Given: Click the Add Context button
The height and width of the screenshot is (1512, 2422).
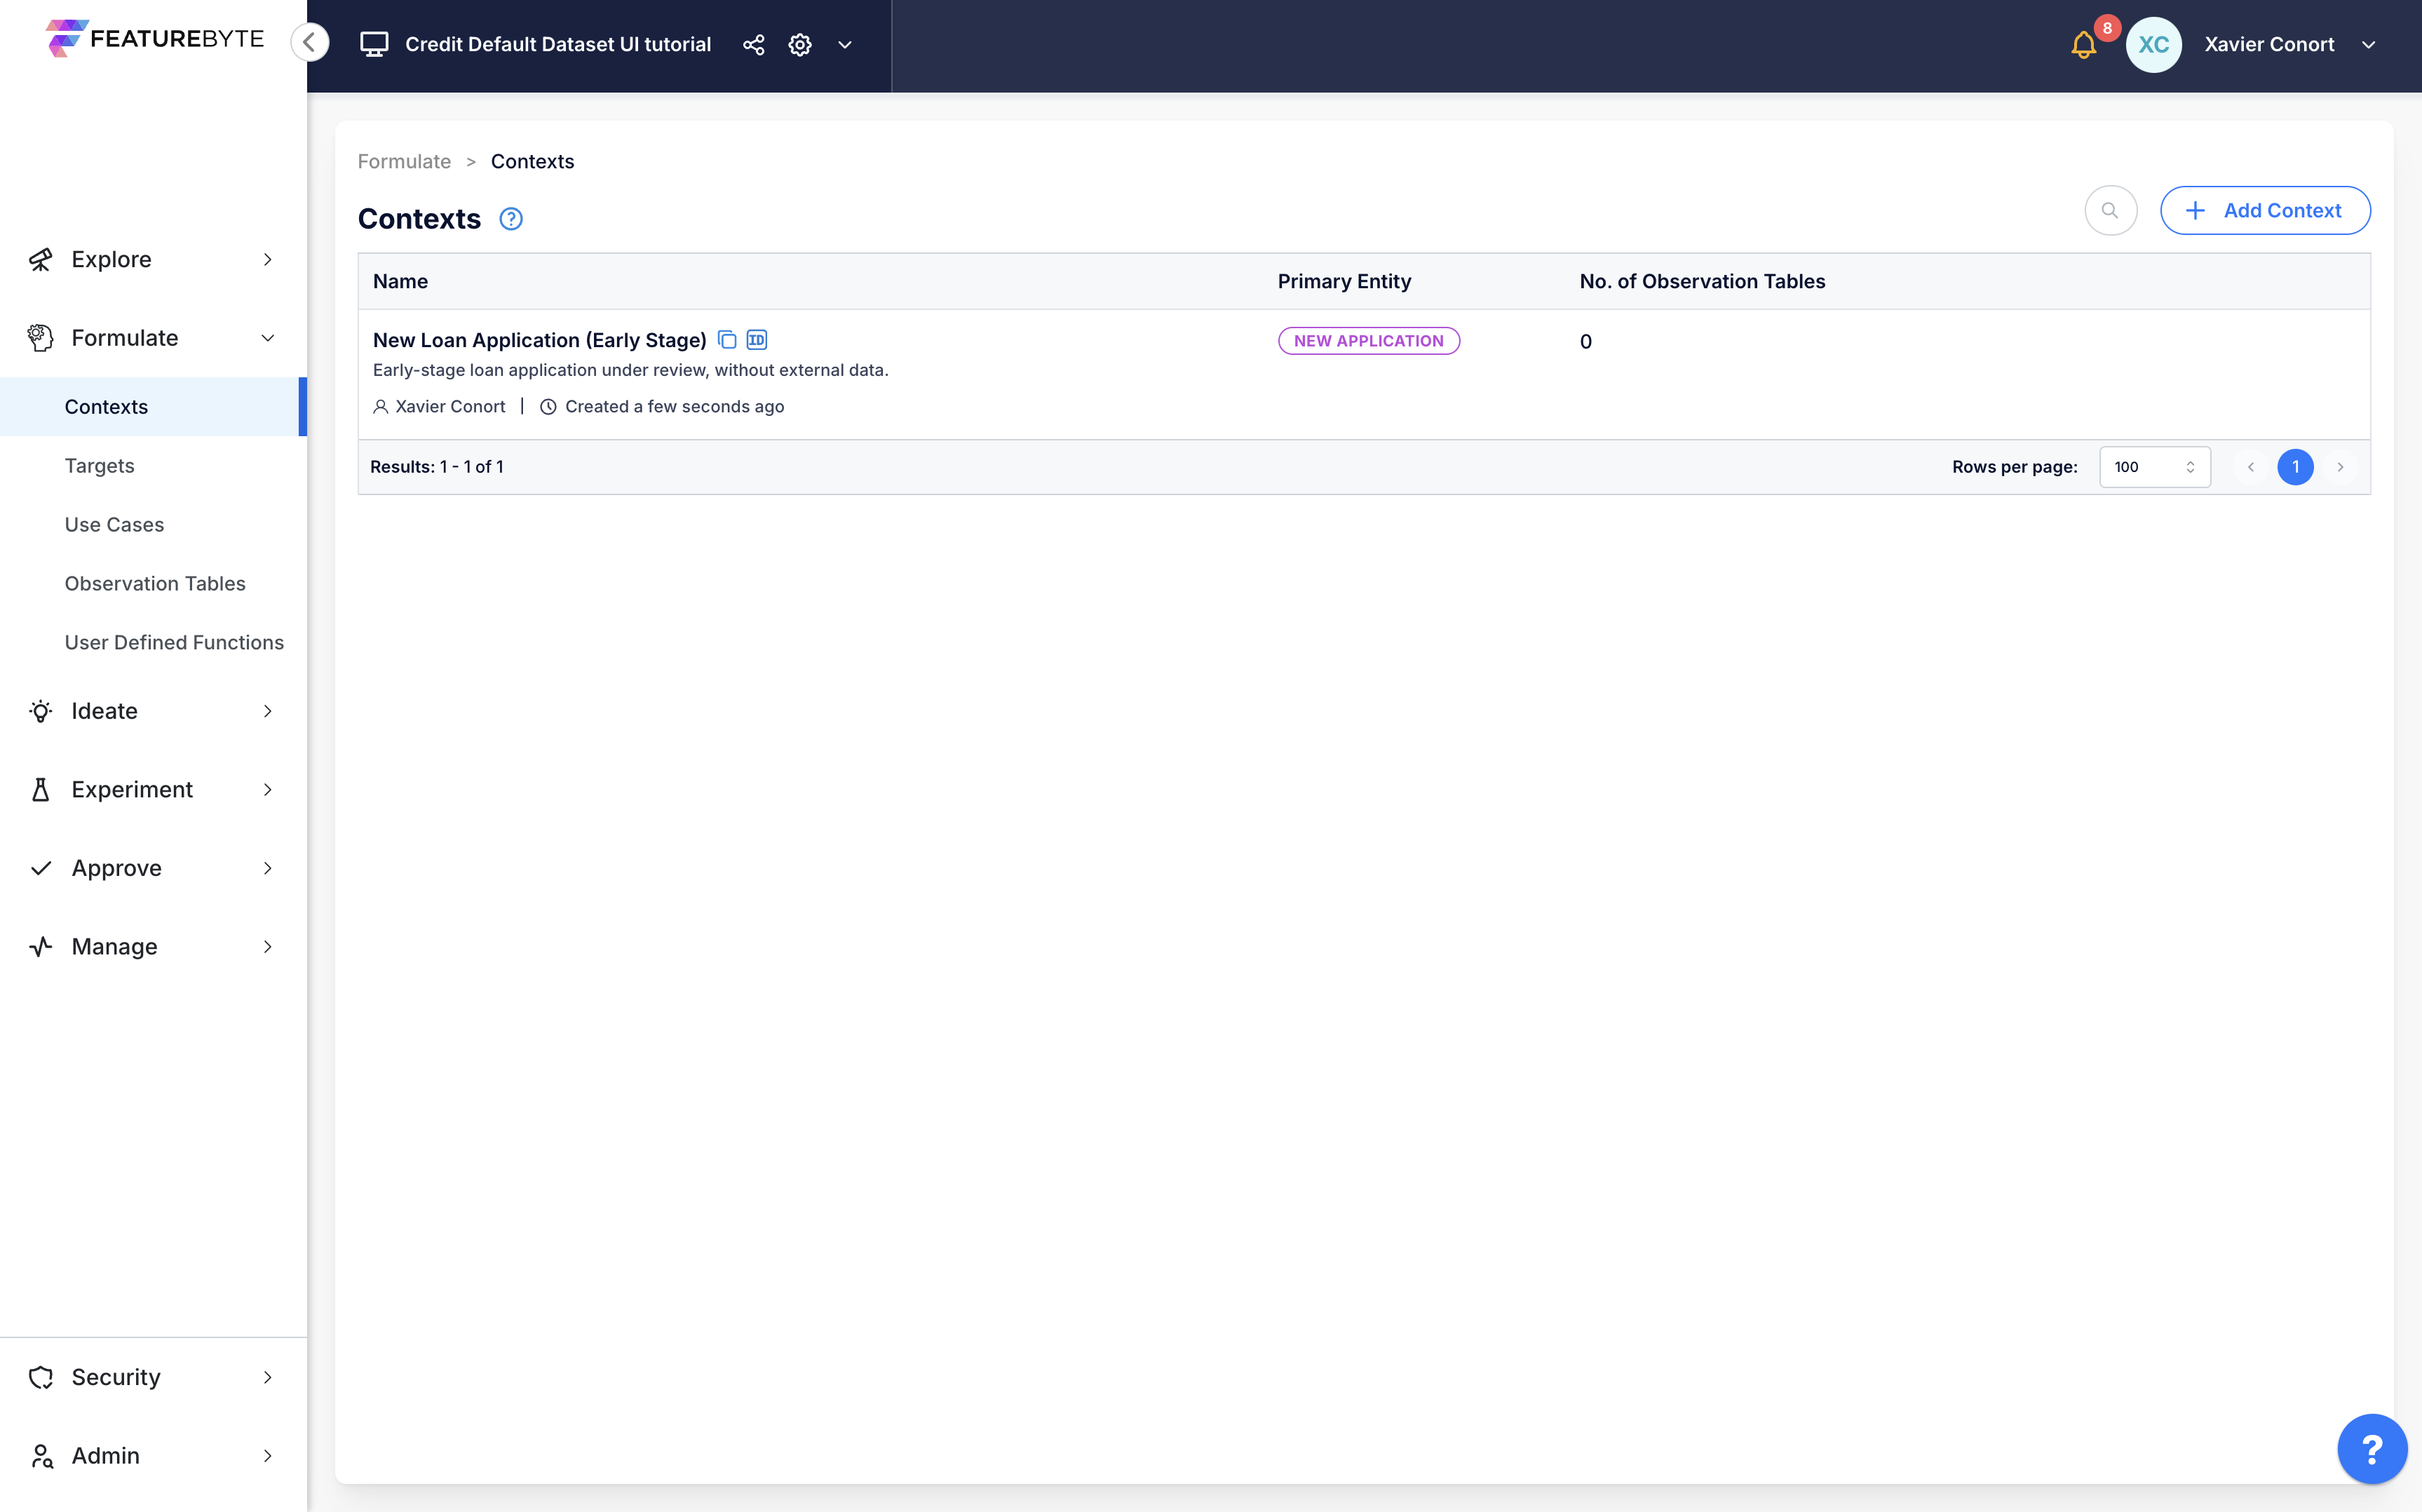Looking at the screenshot, I should (2266, 209).
